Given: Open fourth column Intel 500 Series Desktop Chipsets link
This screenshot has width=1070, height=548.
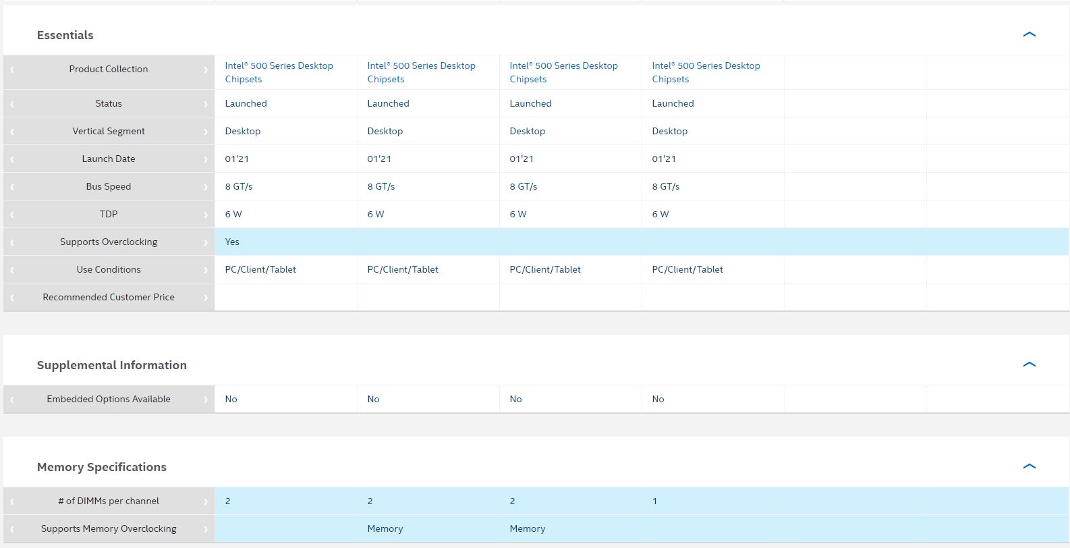Looking at the screenshot, I should coord(706,72).
